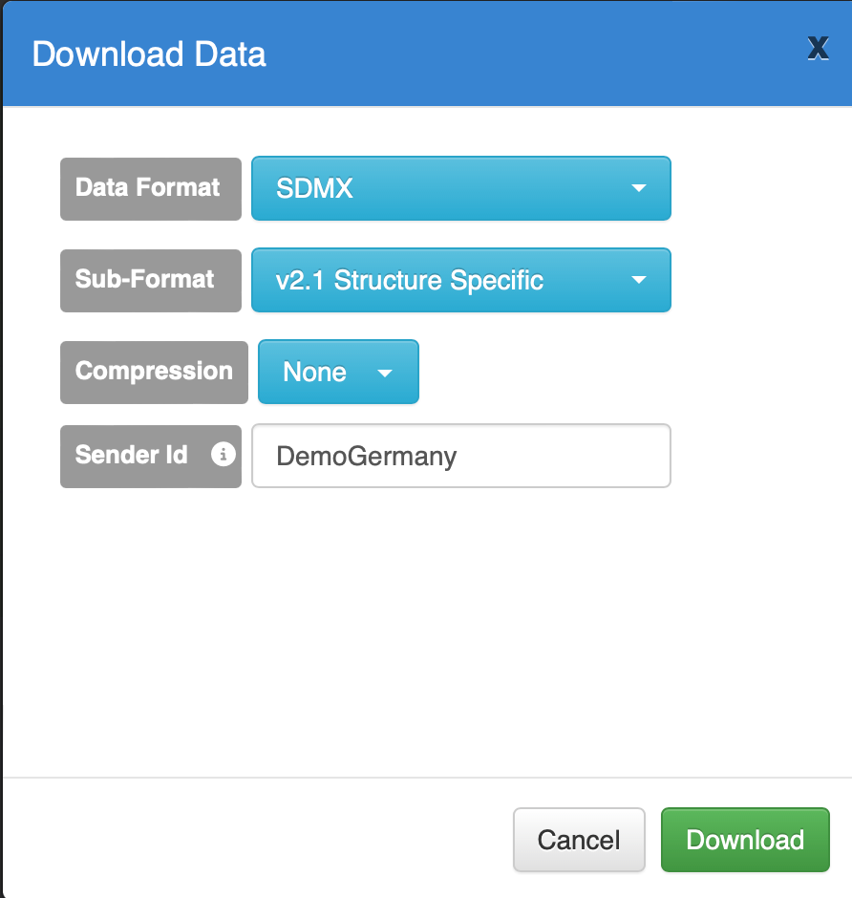Click the Sender Id info icon
The height and width of the screenshot is (898, 852).
pos(223,455)
